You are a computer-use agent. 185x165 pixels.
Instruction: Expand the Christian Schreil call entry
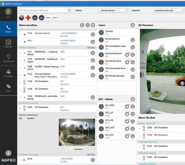tap(20, 35)
